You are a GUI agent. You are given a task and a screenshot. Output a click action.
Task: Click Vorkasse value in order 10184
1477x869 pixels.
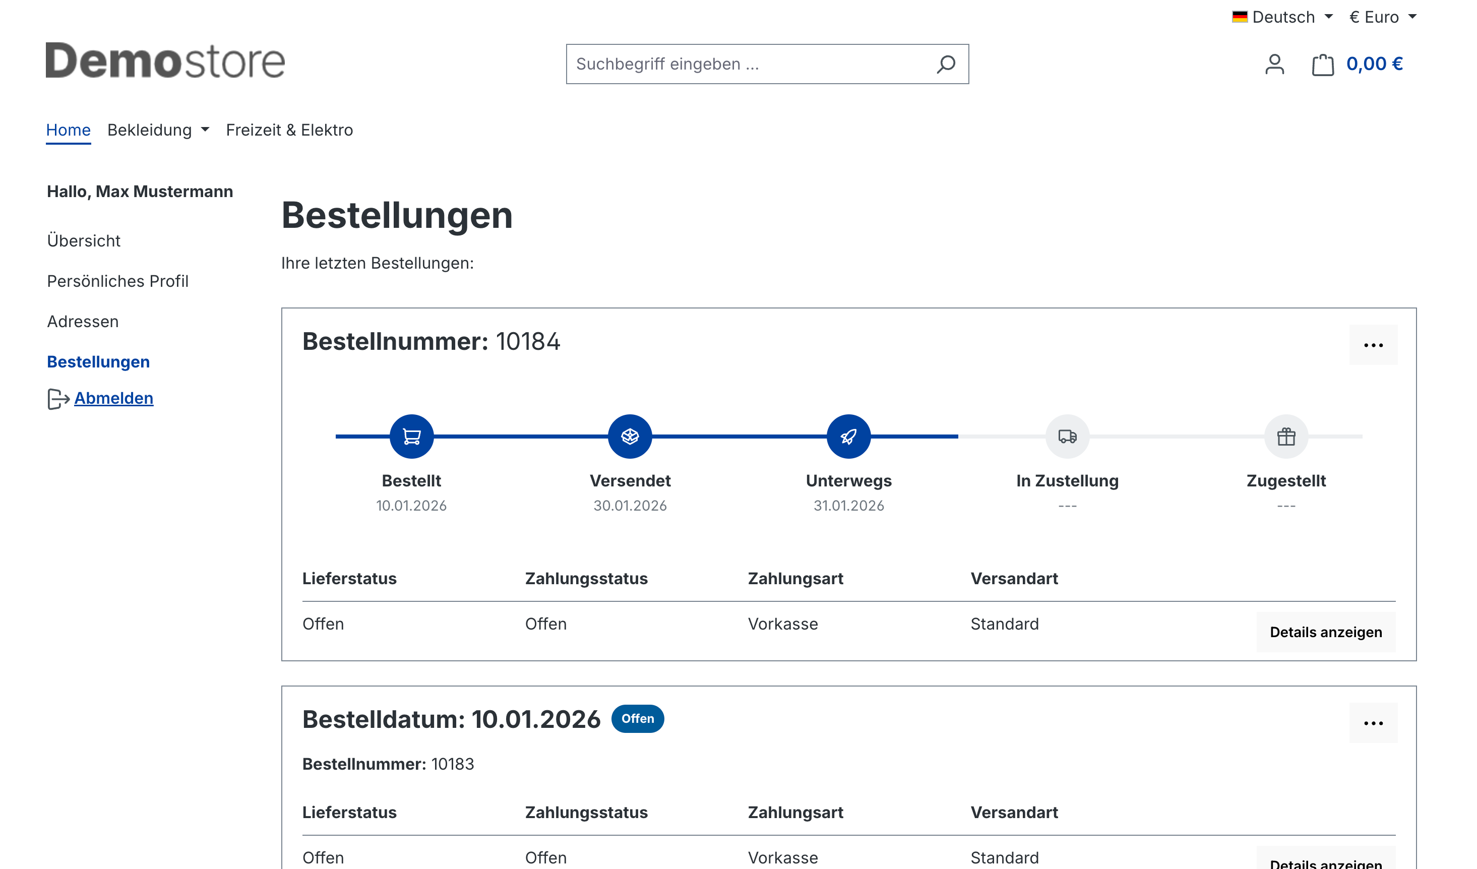click(x=783, y=624)
